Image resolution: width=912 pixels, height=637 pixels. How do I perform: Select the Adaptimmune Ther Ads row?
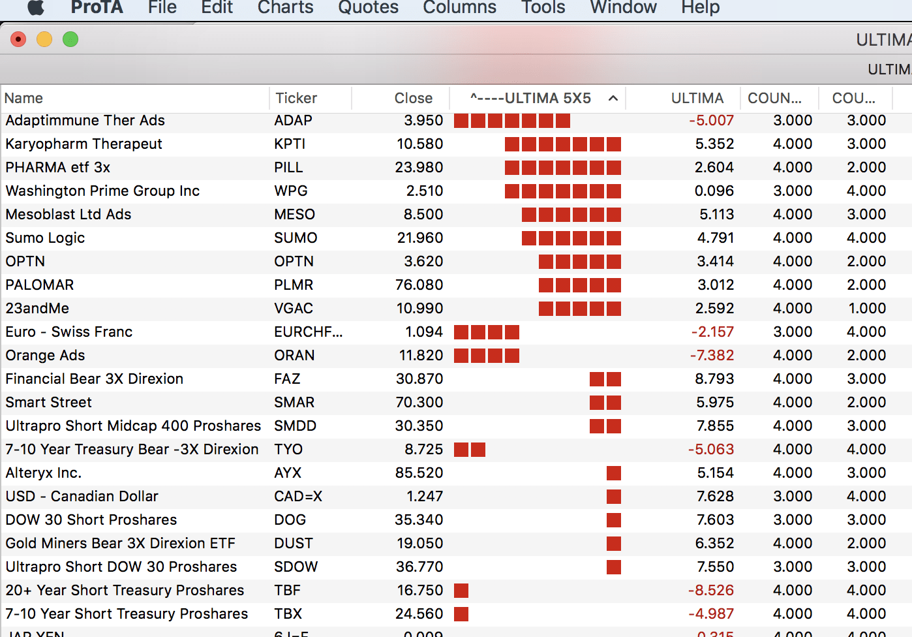click(456, 121)
